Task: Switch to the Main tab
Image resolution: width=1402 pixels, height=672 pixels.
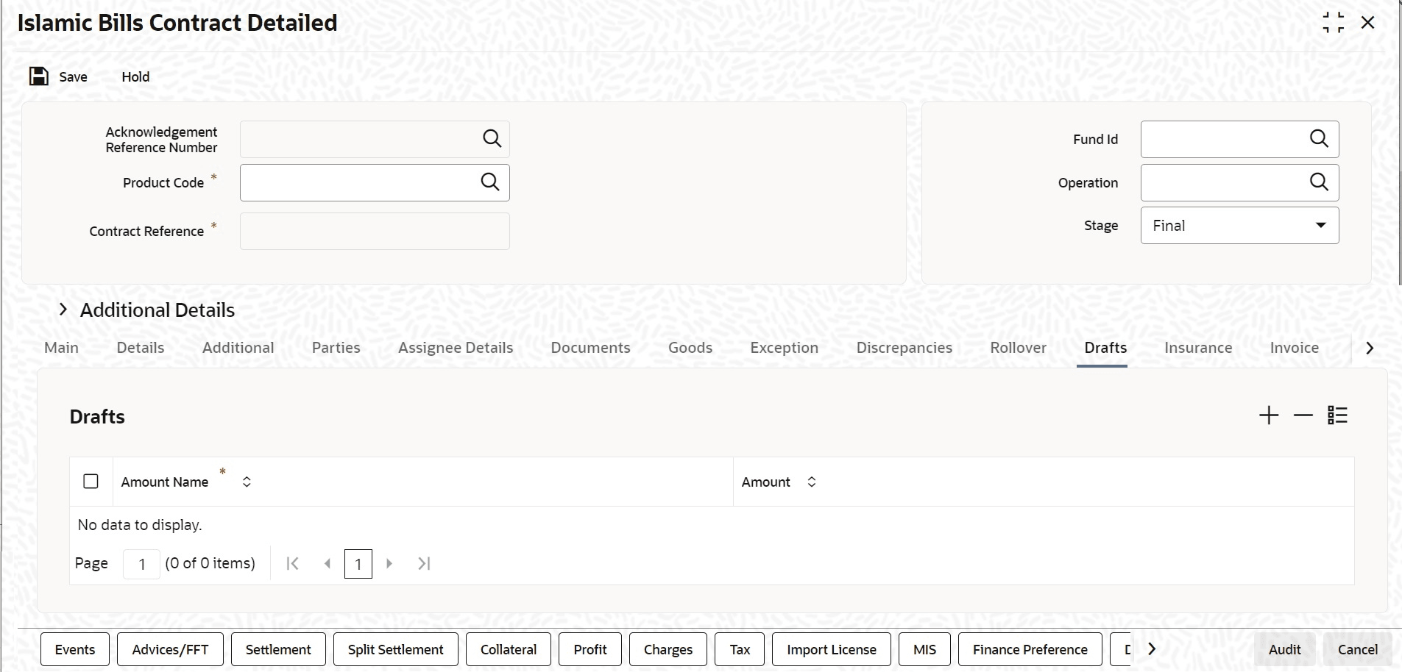Action: [x=61, y=348]
